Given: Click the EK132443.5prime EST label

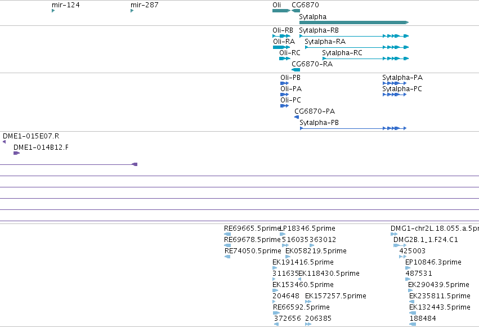Looking at the screenshot, I should (440, 307).
